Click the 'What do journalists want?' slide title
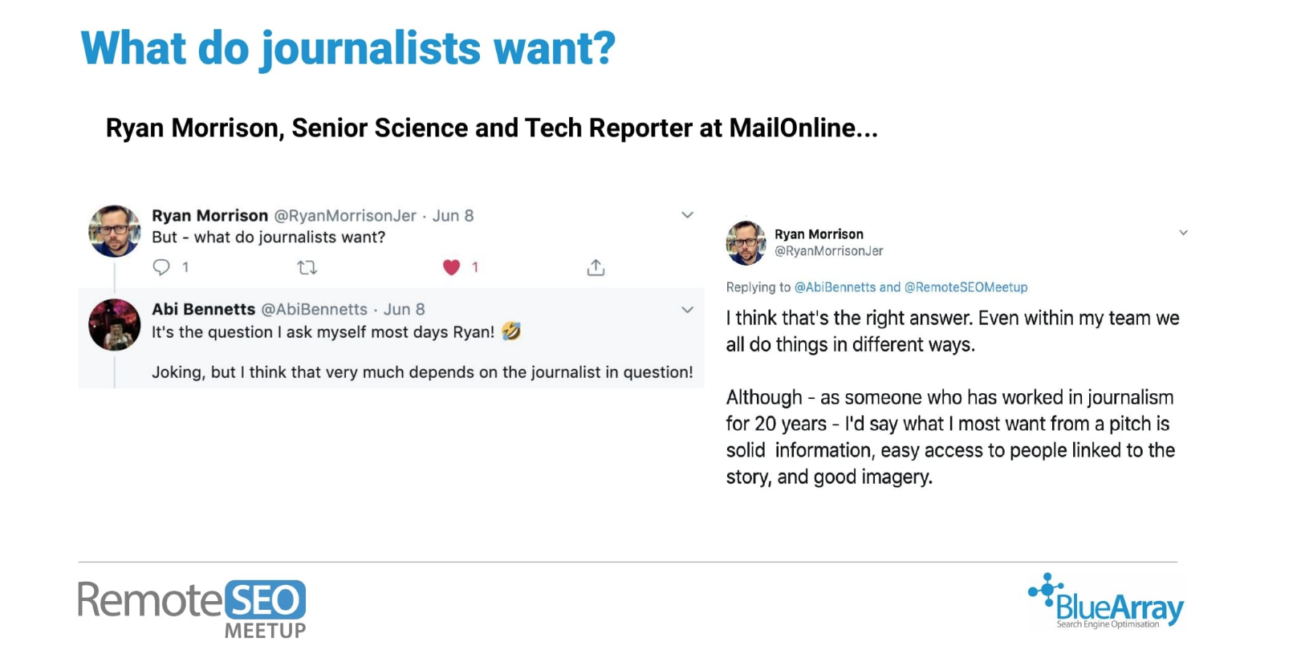Screen dimensions: 1297x650 tap(348, 48)
